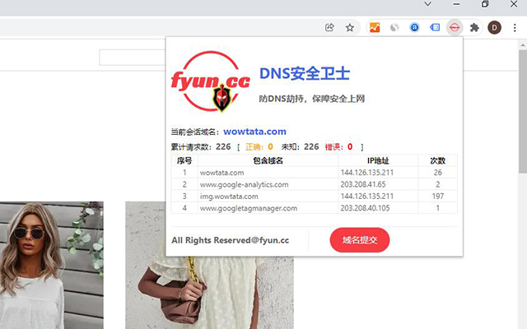Select the www.googletagmanager.com domain cell

[249, 208]
